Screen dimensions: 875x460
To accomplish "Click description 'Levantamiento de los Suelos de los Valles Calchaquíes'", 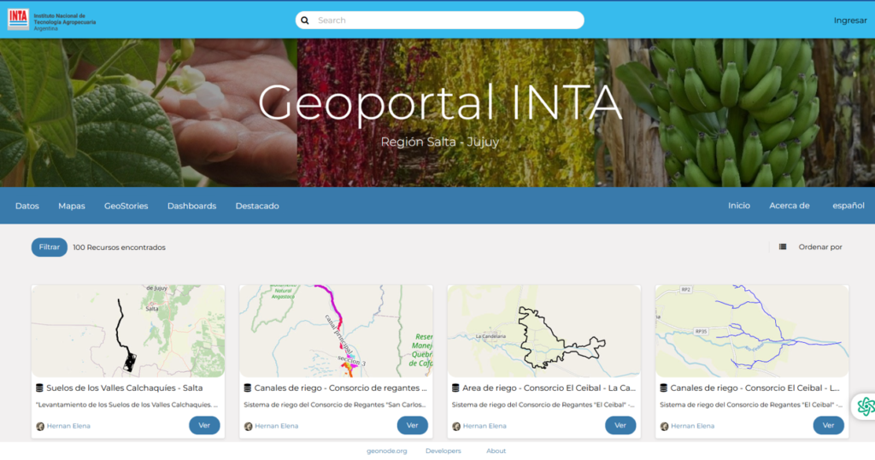I will (126, 405).
